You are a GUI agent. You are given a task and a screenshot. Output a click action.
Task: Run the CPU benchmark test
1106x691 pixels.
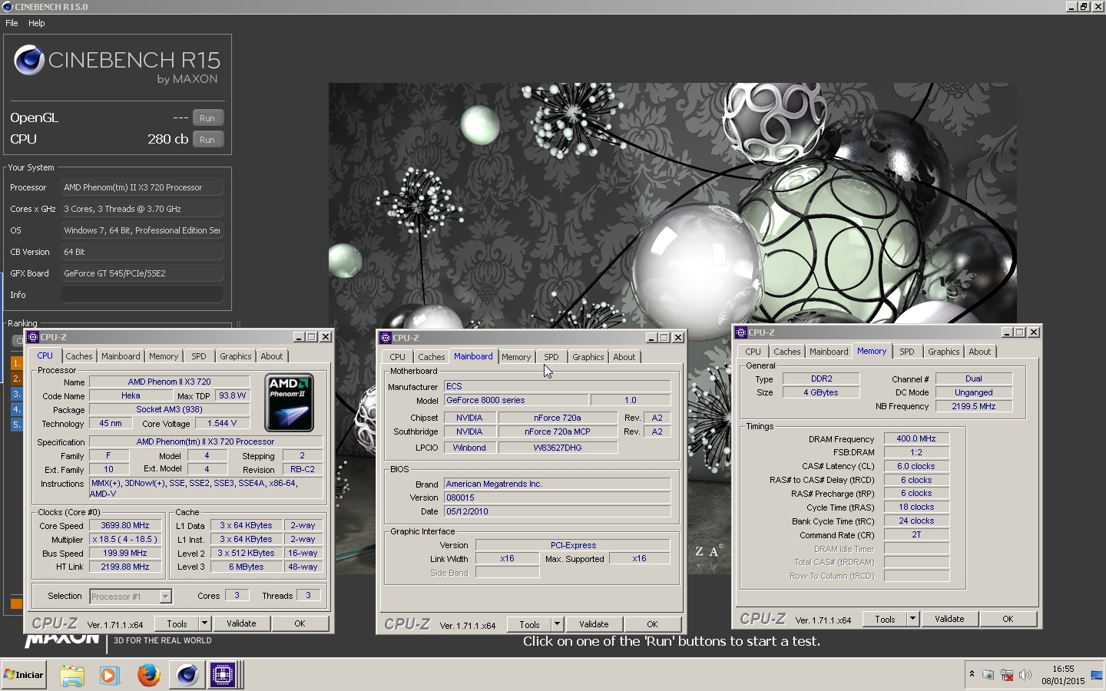coord(207,140)
